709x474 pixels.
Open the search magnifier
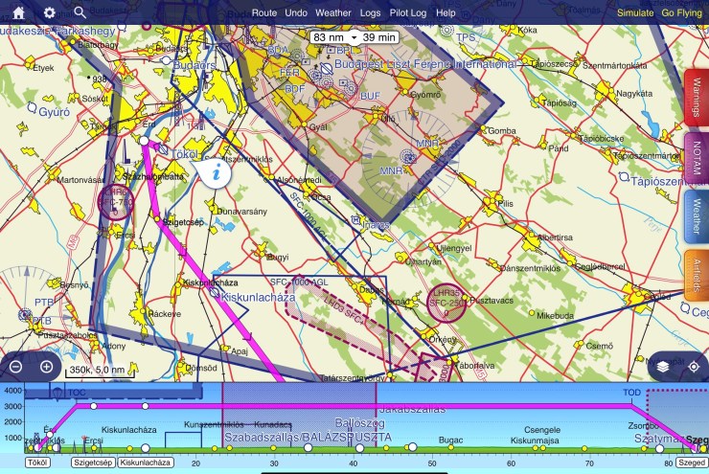click(80, 12)
